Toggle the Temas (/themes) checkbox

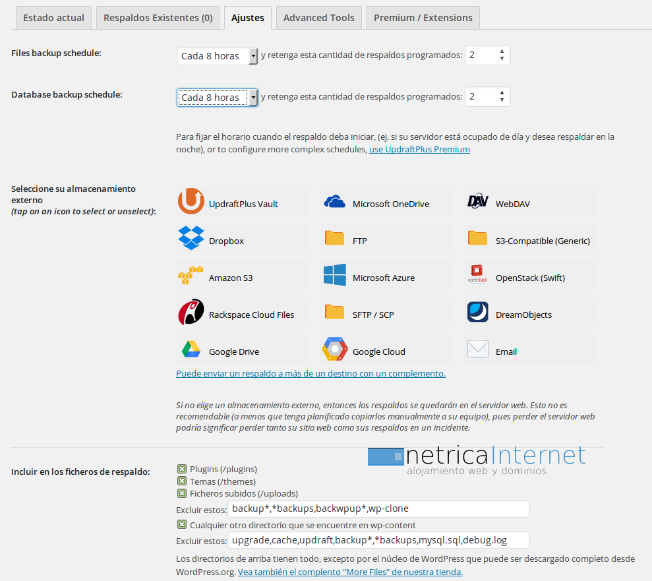point(182,481)
